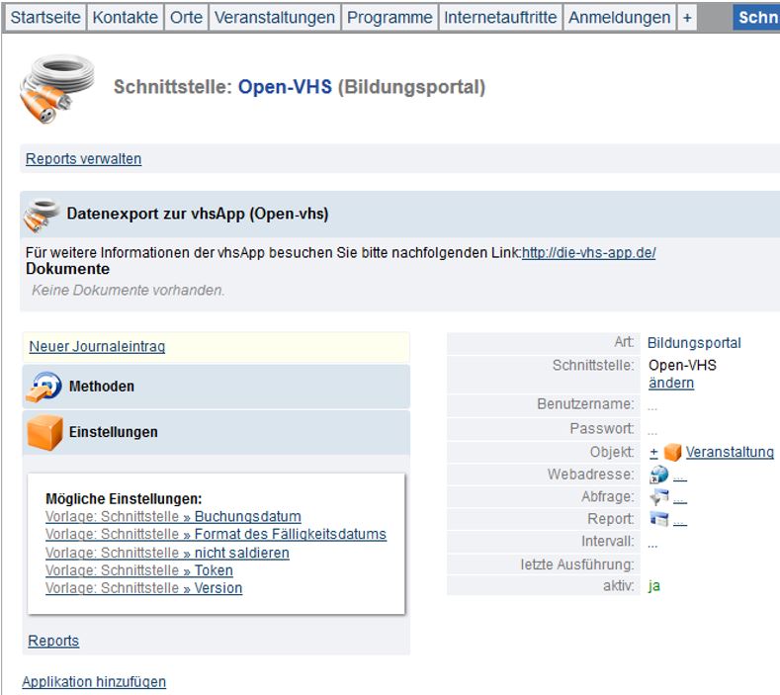Toggle the 'ja' value for aktiv

(654, 585)
